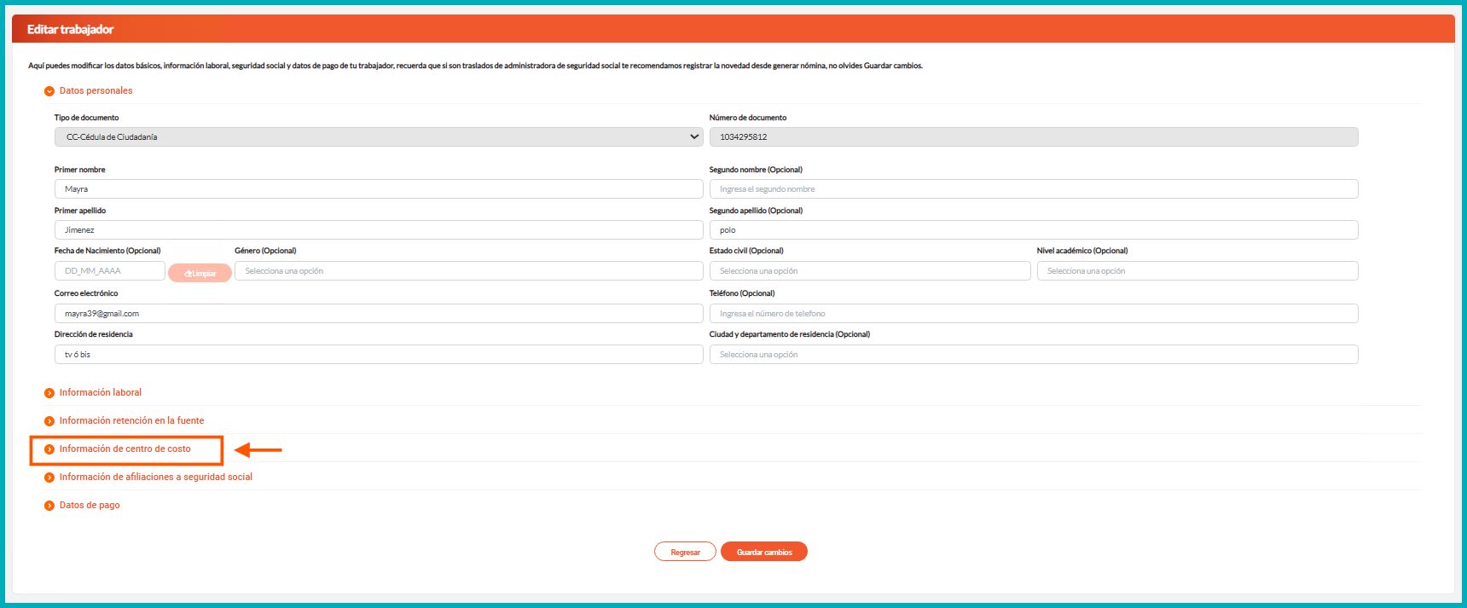Click the Fecha de Nacimiento date field
1467x608 pixels.
[x=109, y=271]
